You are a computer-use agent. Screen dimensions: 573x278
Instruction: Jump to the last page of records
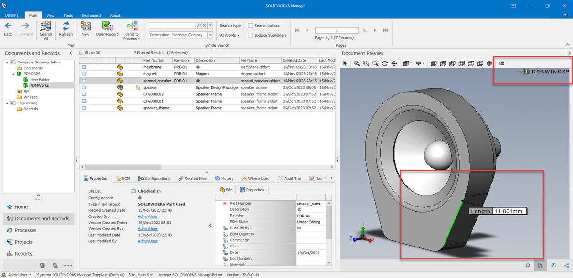coord(386,30)
